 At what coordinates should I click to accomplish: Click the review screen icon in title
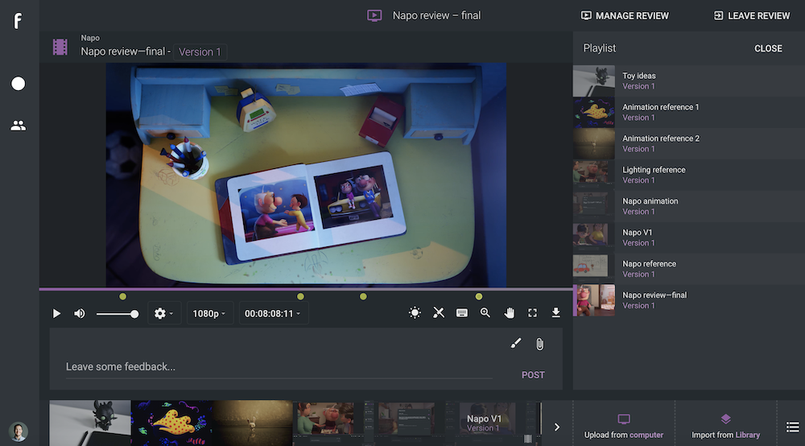[374, 15]
